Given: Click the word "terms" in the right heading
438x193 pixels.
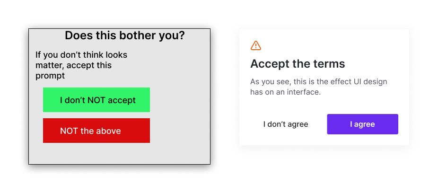Looking at the screenshot, I should (329, 64).
